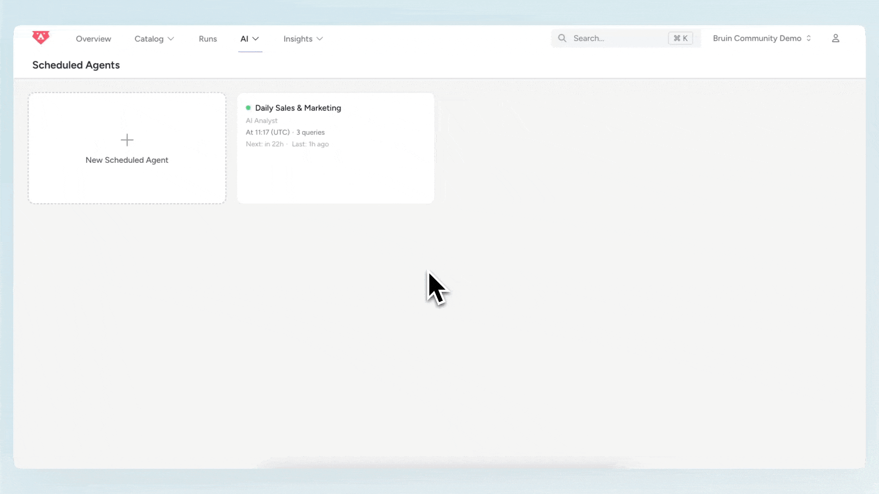Click the Bruin logo icon
This screenshot has width=879, height=494.
coord(41,38)
